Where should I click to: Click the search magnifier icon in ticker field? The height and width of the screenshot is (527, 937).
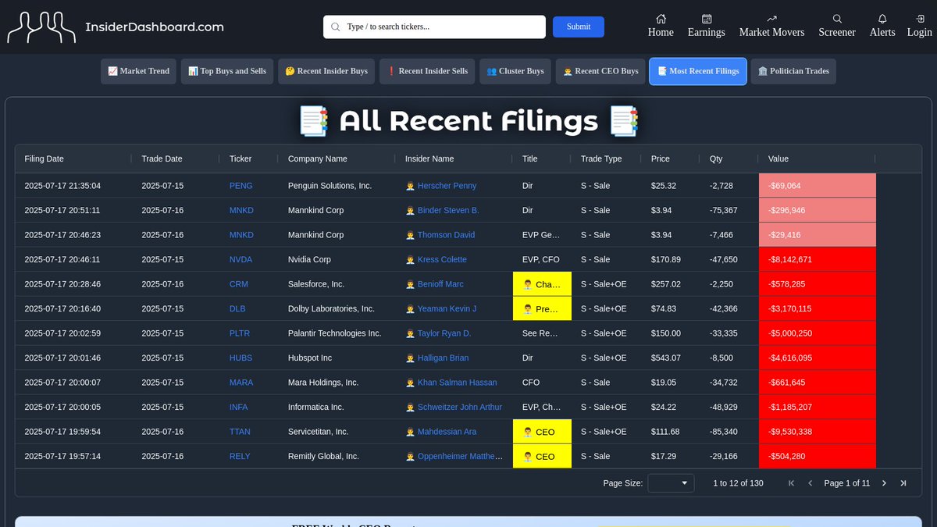336,27
